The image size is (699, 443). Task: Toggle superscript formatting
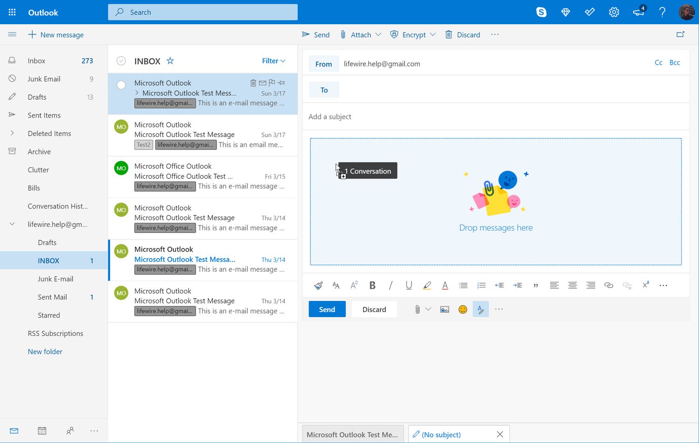pos(645,285)
